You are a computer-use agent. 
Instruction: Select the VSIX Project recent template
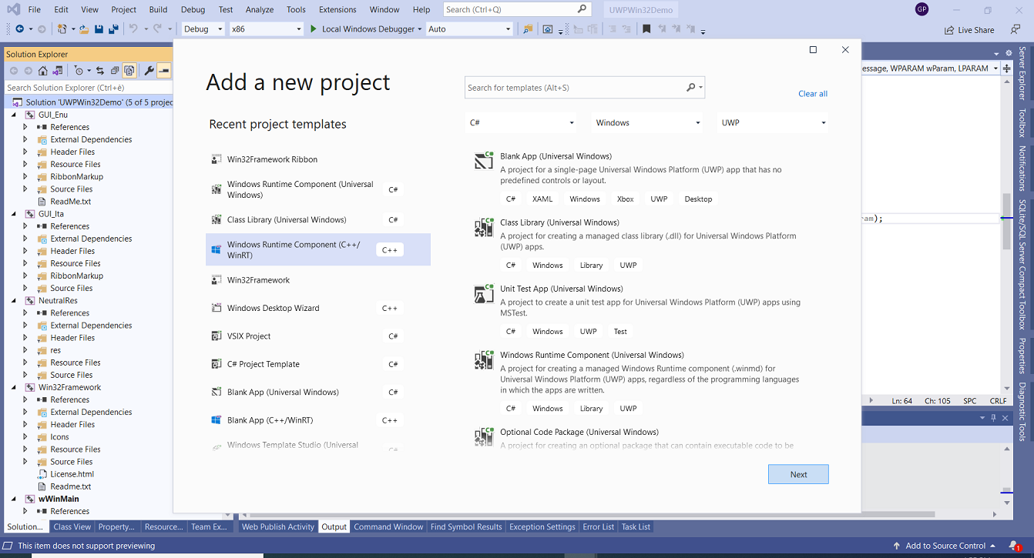(318, 336)
